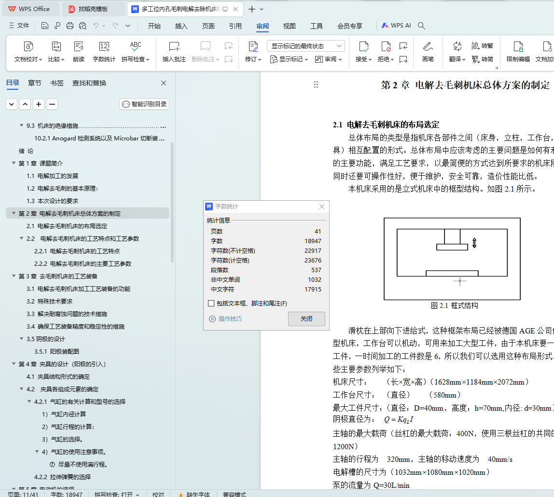Click the document drag handle dots icon
Viewport: 554px width, 497px height.
tap(316, 84)
